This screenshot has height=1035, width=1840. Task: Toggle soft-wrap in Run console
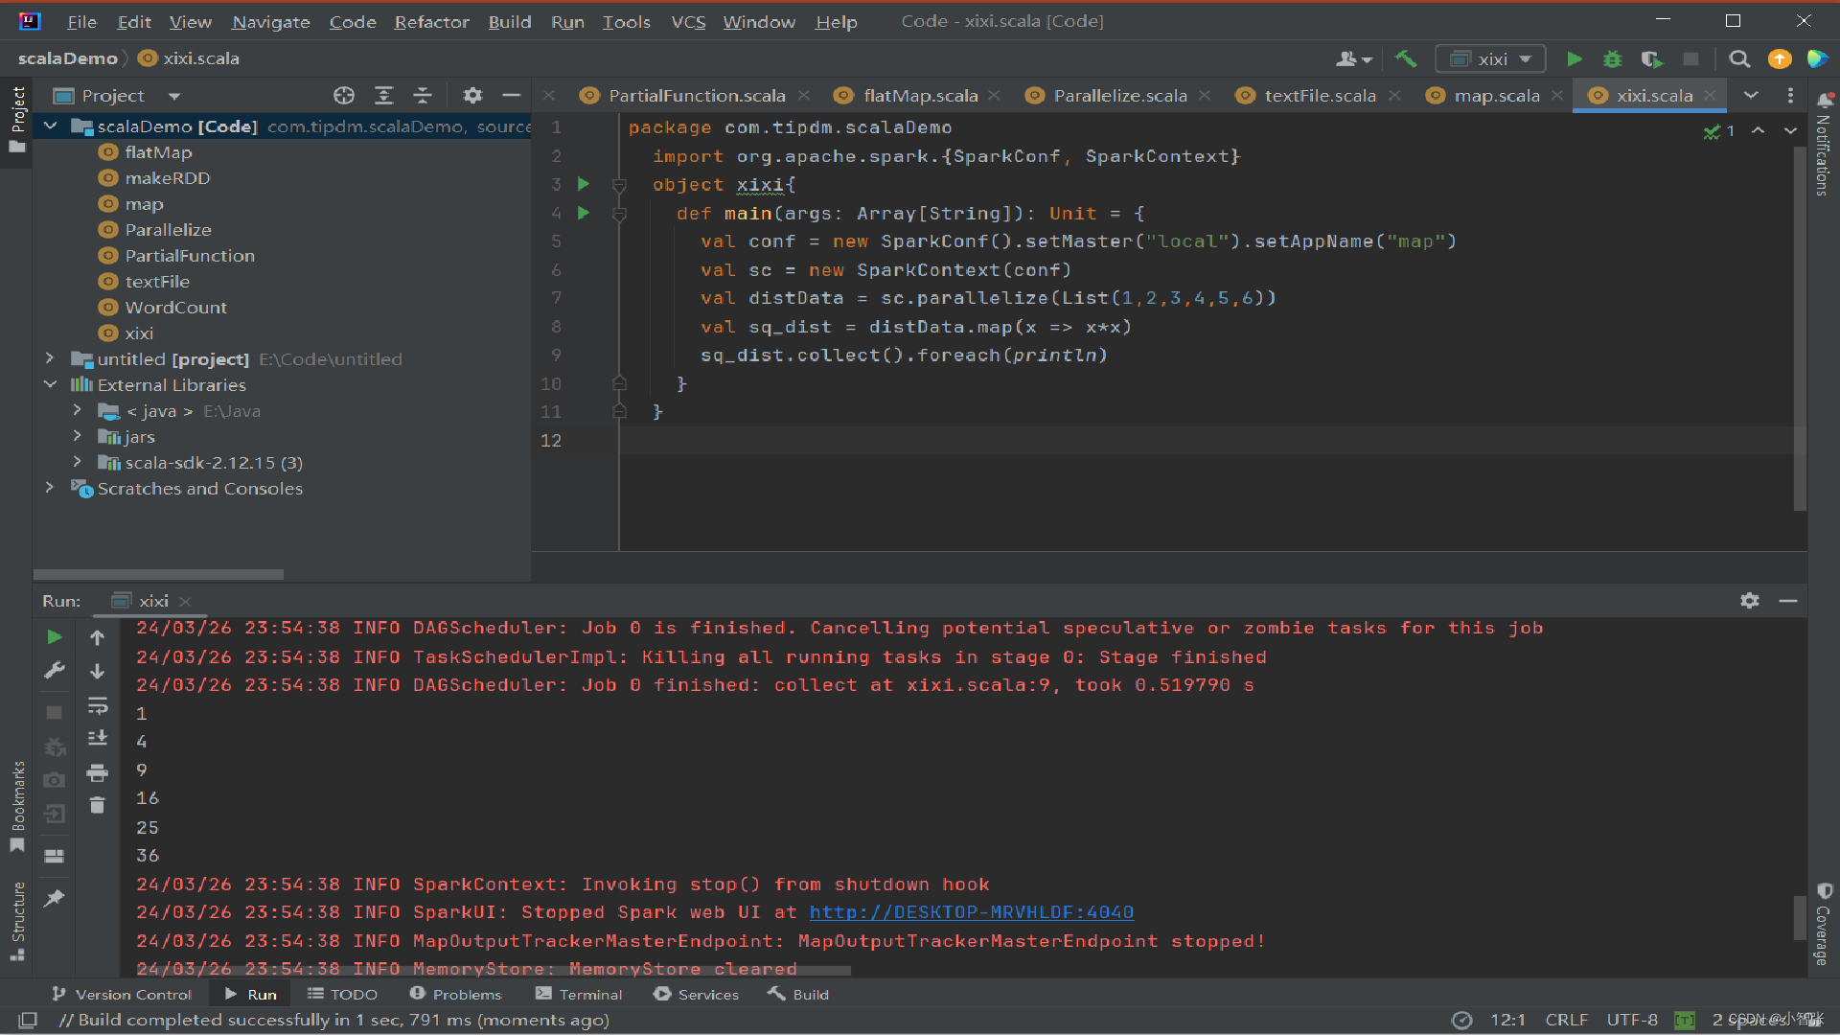(x=97, y=706)
